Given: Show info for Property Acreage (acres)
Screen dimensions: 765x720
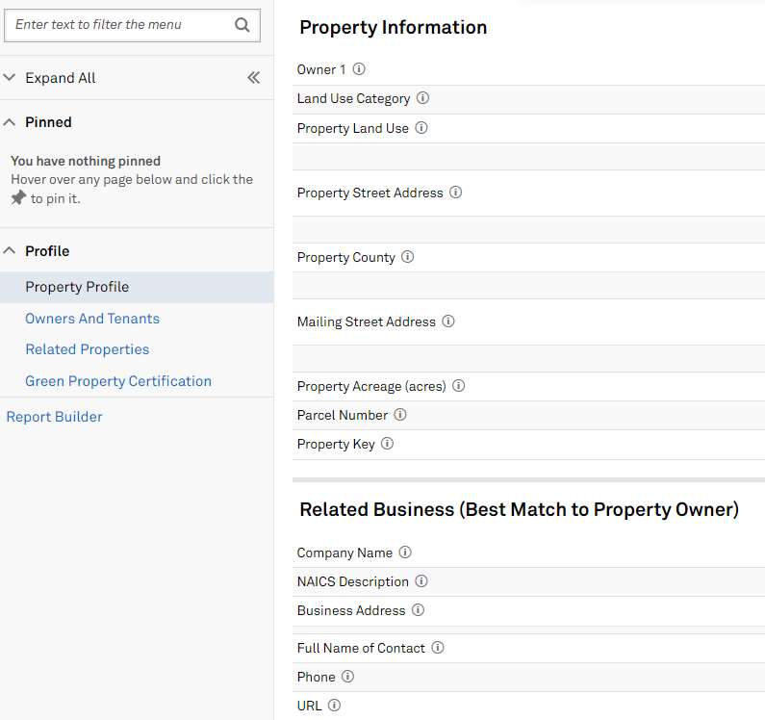Looking at the screenshot, I should click(459, 386).
